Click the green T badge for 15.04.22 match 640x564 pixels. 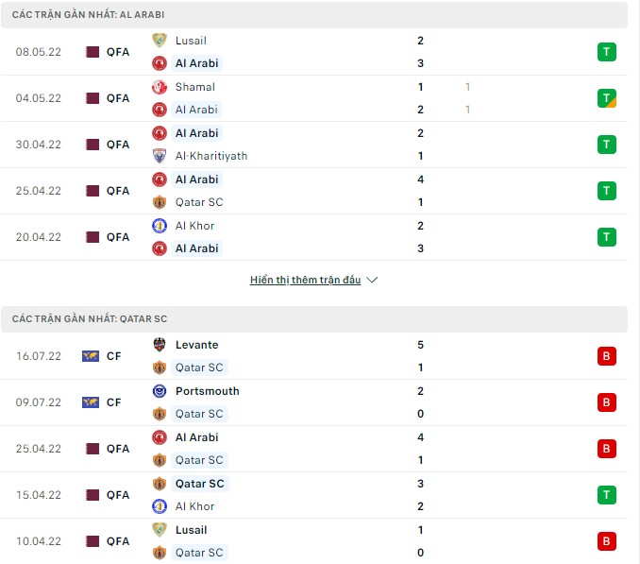pyautogui.click(x=607, y=495)
